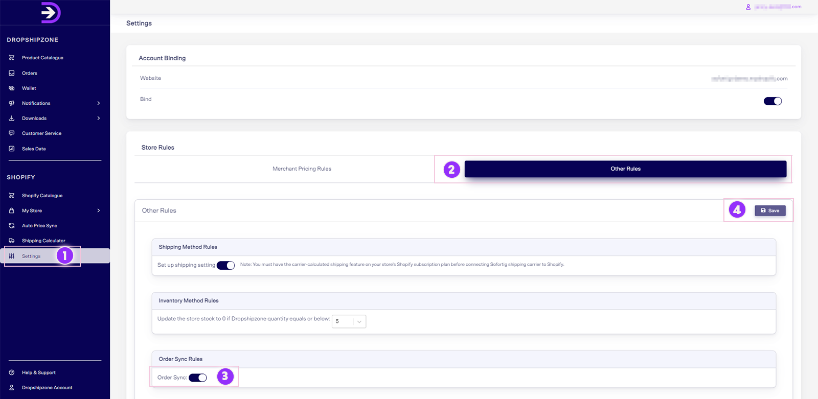The height and width of the screenshot is (399, 818).
Task: Click the Downloads arrow icon
Action: click(12, 118)
